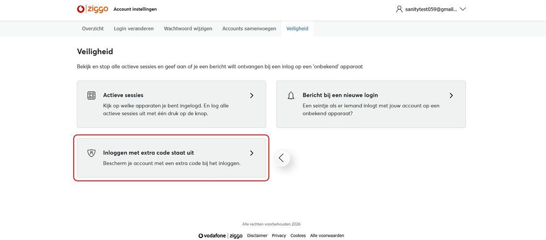546x240 pixels.
Task: Click the Vodafone Ziggo logo in header
Action: click(x=92, y=9)
